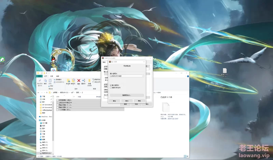
Task: Collapse the Explorer ribbon with the chevron
Action: [x=186, y=76]
